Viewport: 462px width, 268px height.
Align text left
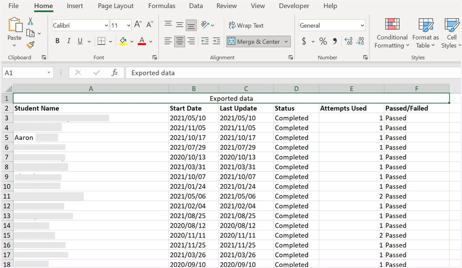tap(168, 41)
